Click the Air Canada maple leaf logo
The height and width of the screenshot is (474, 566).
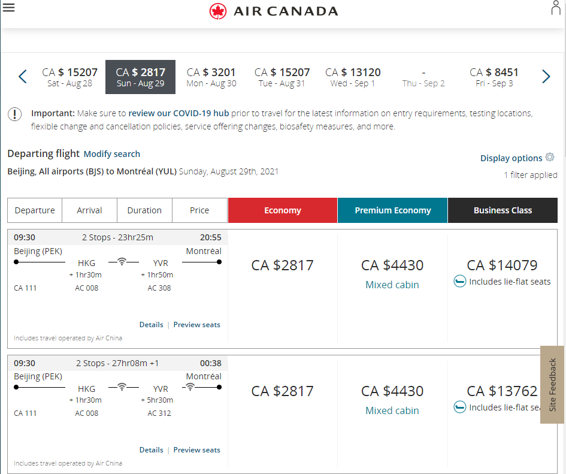point(218,11)
